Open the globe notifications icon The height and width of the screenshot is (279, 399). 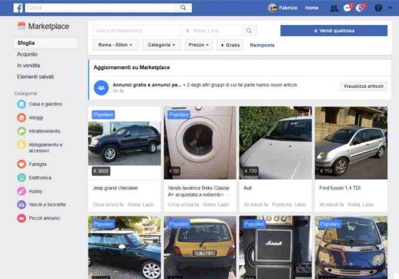pyautogui.click(x=360, y=8)
